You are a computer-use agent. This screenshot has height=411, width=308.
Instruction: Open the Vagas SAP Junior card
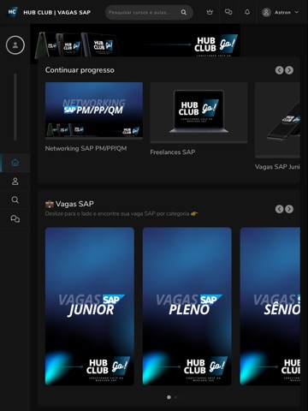tap(90, 307)
